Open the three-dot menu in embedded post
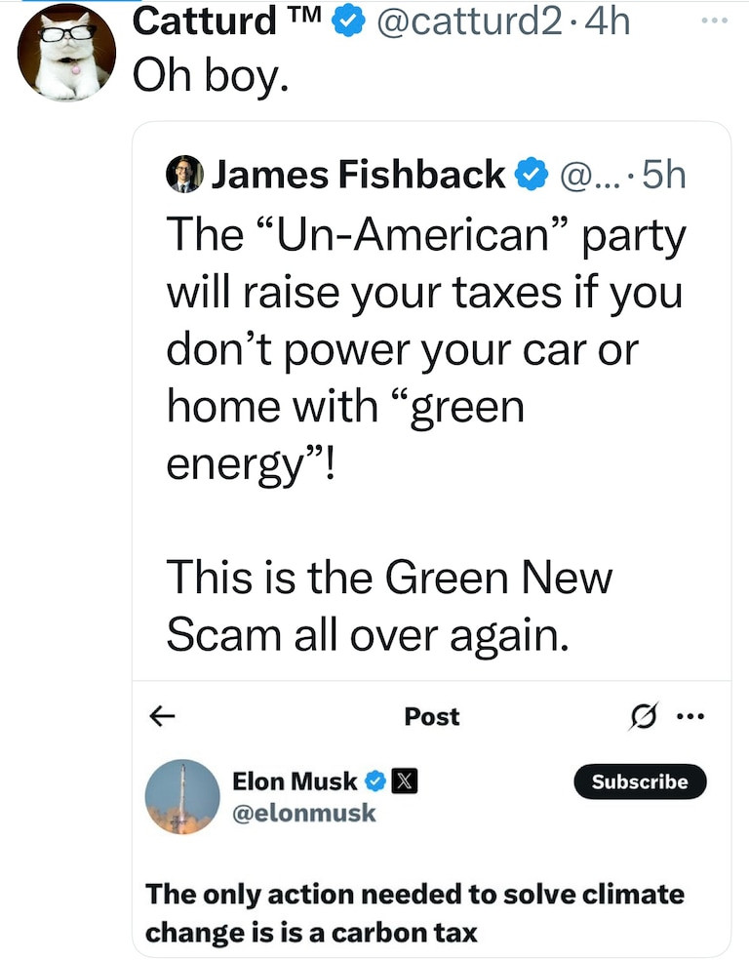Viewport: 749px width, 960px height. pyautogui.click(x=690, y=717)
